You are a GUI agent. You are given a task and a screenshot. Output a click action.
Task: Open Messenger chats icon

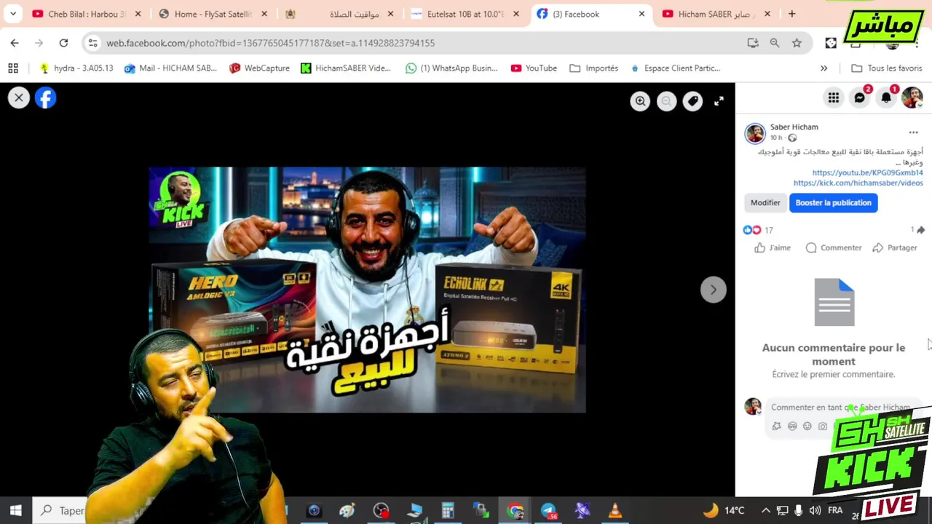point(860,98)
